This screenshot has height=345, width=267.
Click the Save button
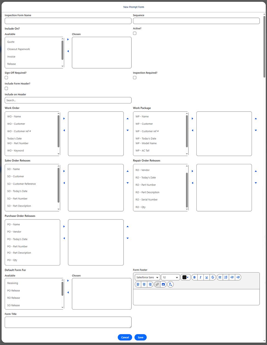click(140, 337)
